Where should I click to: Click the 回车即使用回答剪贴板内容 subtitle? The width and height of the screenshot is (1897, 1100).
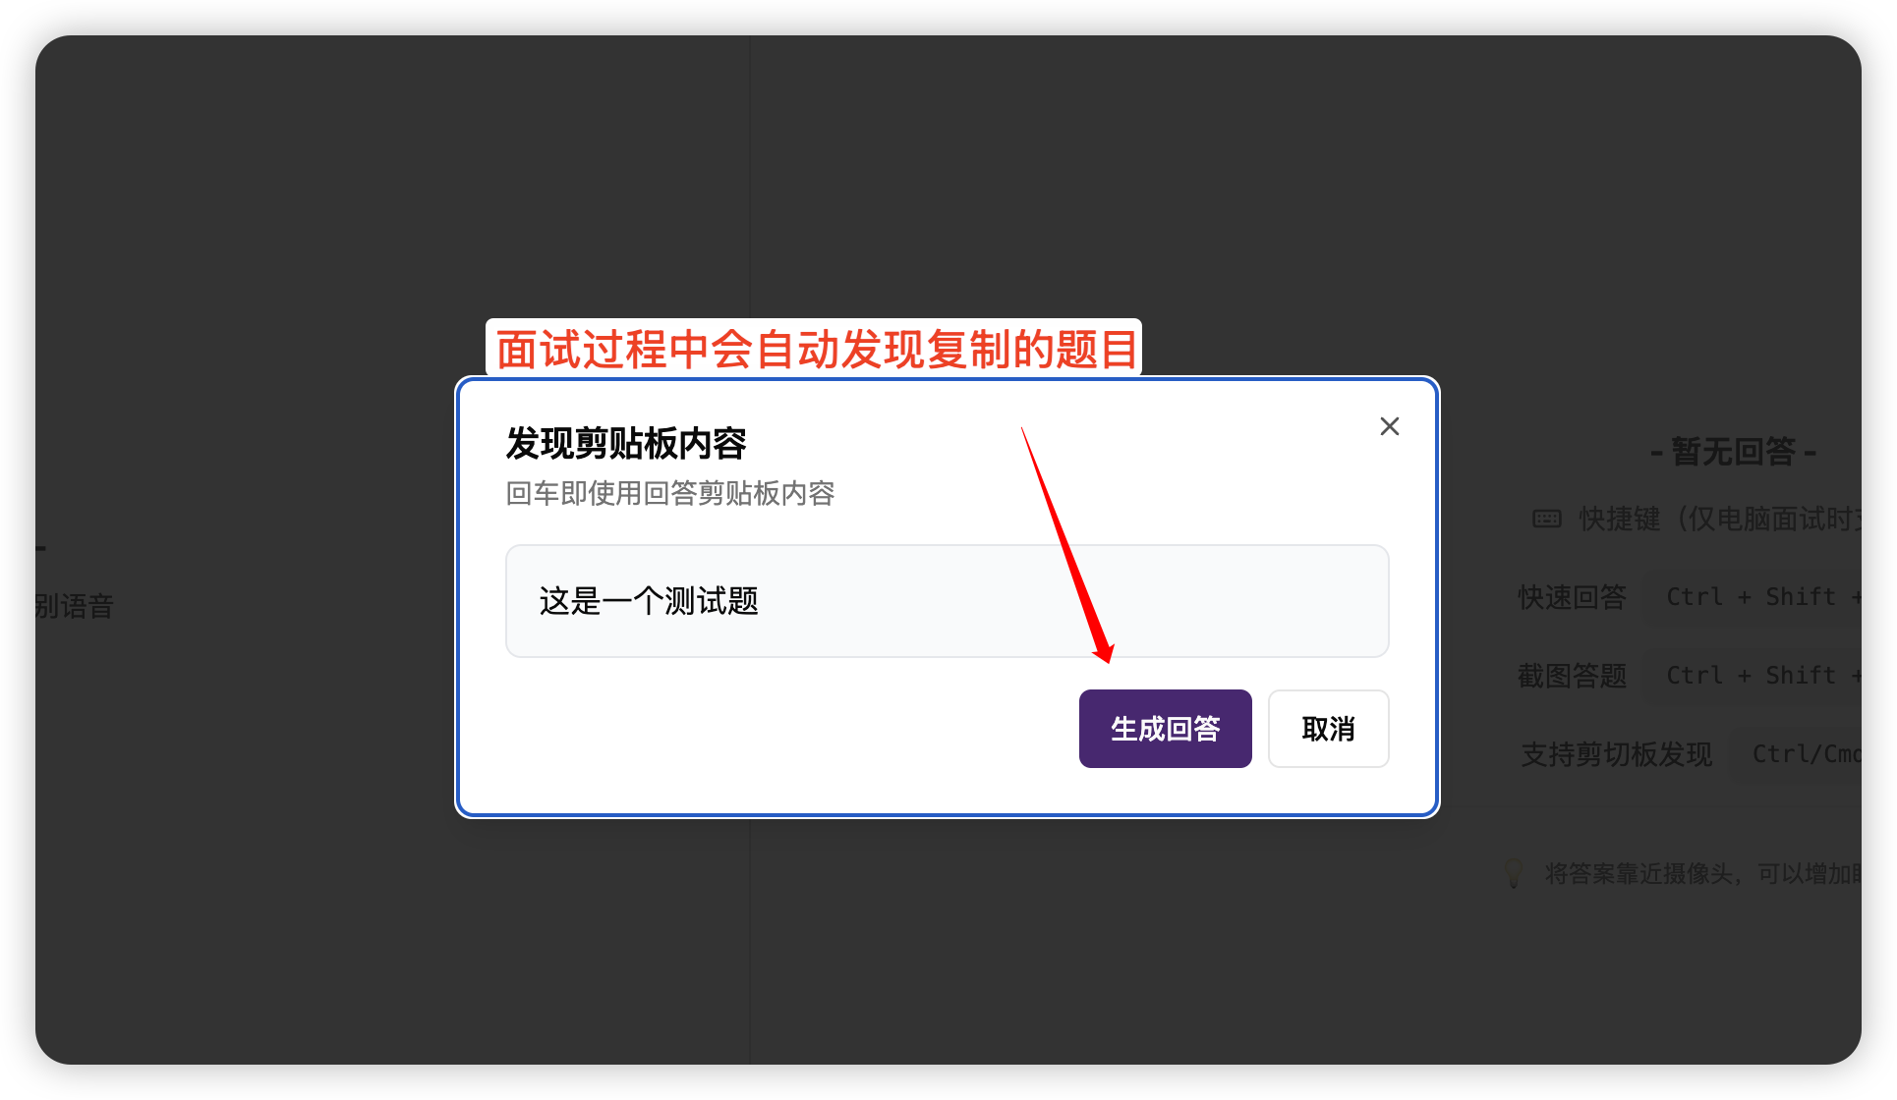[x=670, y=493]
